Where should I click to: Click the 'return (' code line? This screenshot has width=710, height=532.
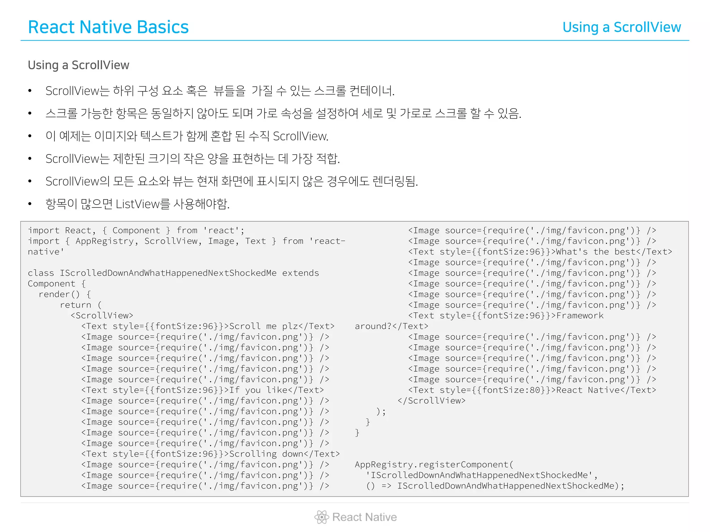click(x=81, y=305)
